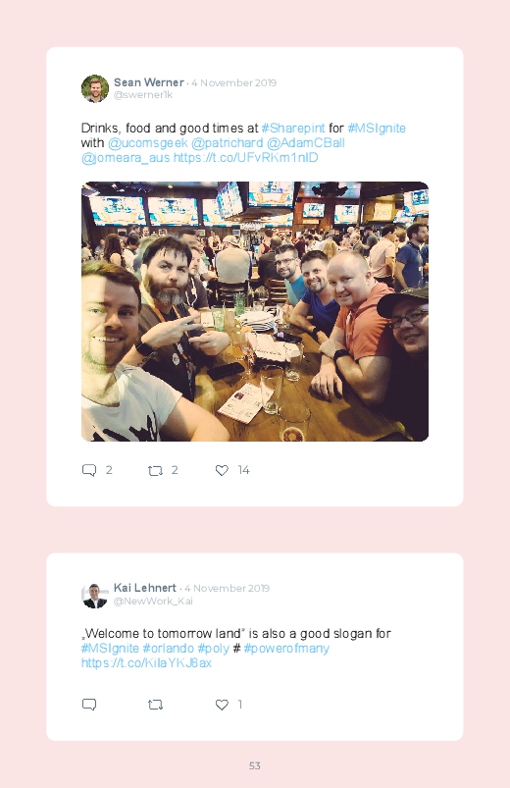Open the #Sharepint hashtag
The image size is (510, 788).
[x=293, y=129]
